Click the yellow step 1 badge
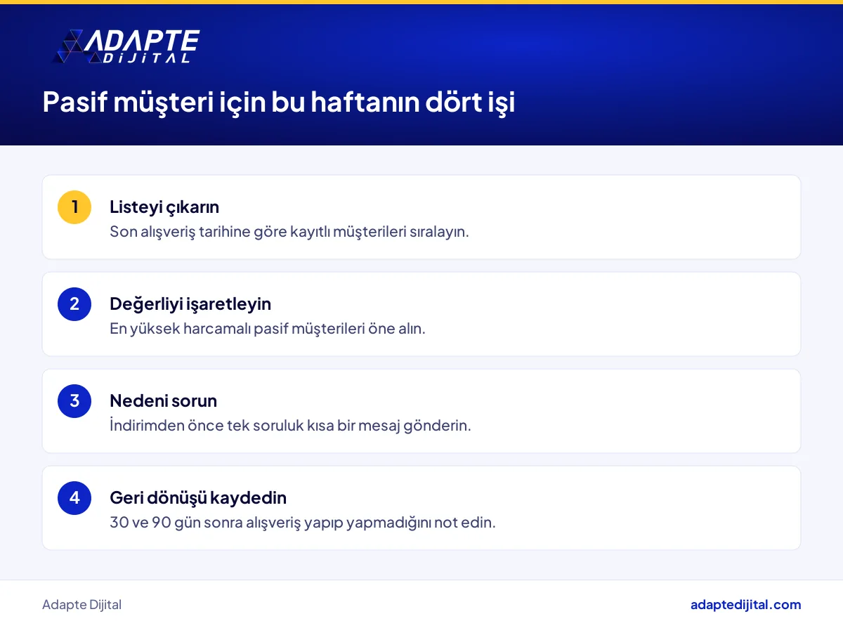843x640 pixels. 74,207
